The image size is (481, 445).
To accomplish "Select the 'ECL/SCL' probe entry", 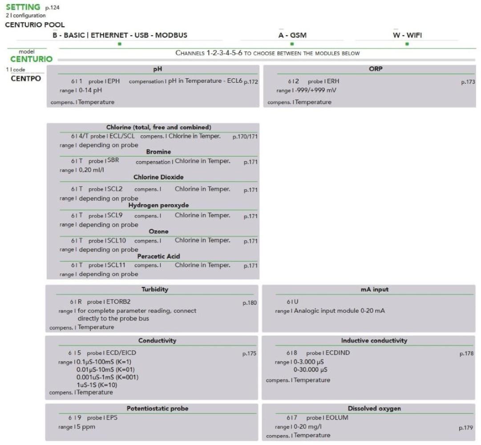I will pos(122,136).
